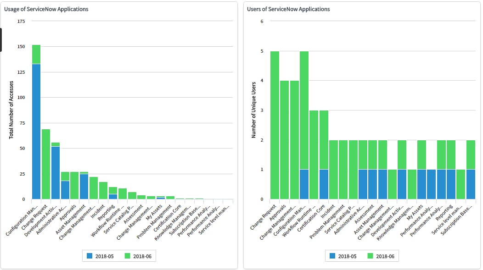The width and height of the screenshot is (483, 270).
Task: Click the '175' y-axis tick label
Action: click(x=21, y=21)
